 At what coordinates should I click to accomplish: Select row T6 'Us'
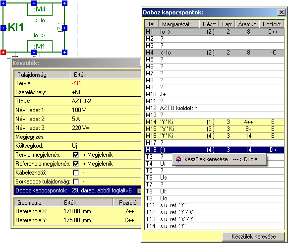click(x=214, y=178)
